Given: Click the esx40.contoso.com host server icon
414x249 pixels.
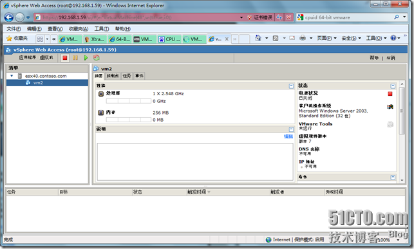Looking at the screenshot, I should (x=19, y=76).
